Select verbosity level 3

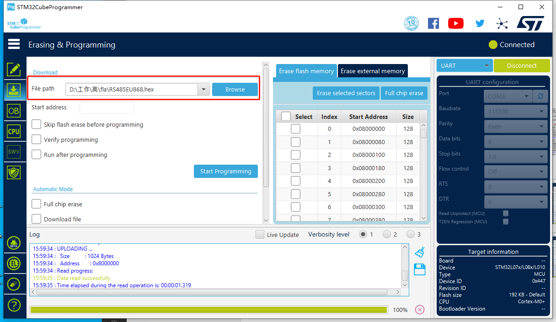coord(410,234)
